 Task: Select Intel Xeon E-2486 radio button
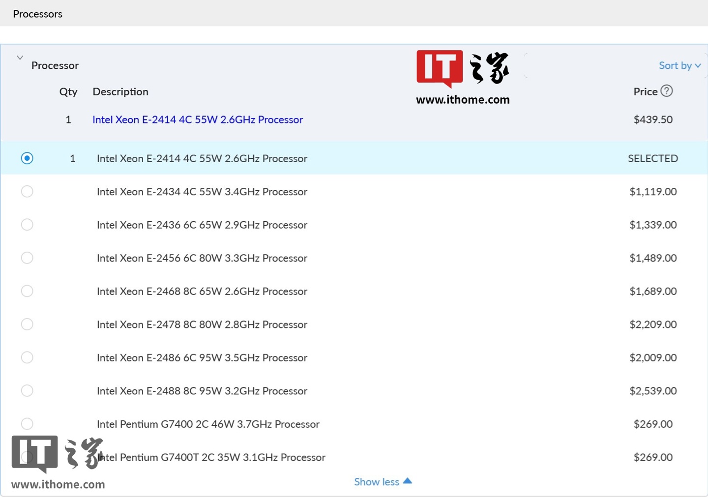point(27,357)
